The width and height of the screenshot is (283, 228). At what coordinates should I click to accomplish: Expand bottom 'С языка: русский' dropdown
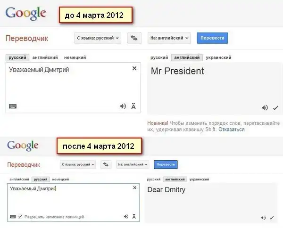tap(78, 164)
